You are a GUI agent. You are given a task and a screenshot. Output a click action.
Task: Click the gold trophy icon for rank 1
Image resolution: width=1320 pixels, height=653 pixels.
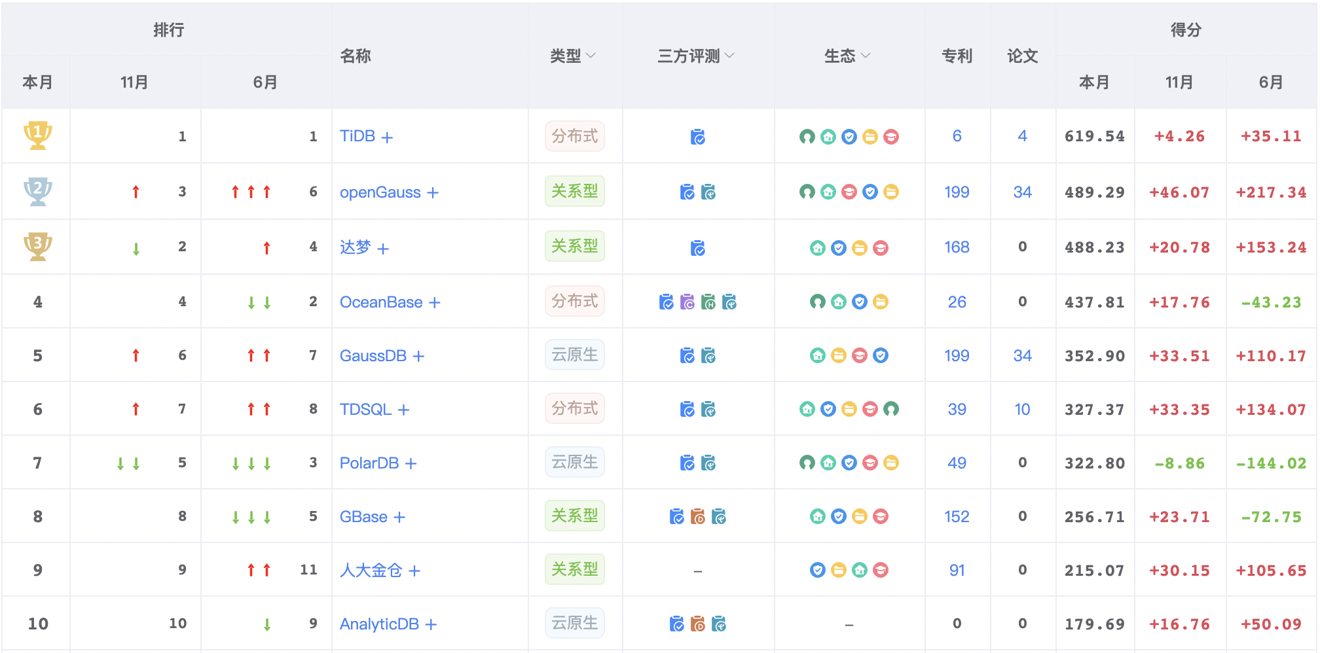point(38,135)
